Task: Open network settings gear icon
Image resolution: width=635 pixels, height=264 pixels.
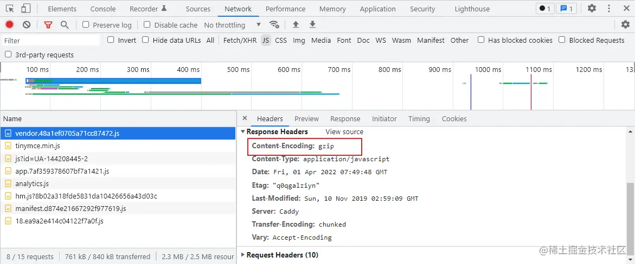Action: pos(626,25)
